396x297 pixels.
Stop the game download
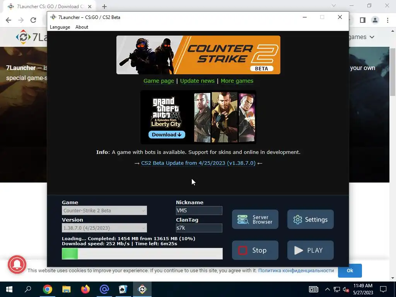(x=255, y=250)
